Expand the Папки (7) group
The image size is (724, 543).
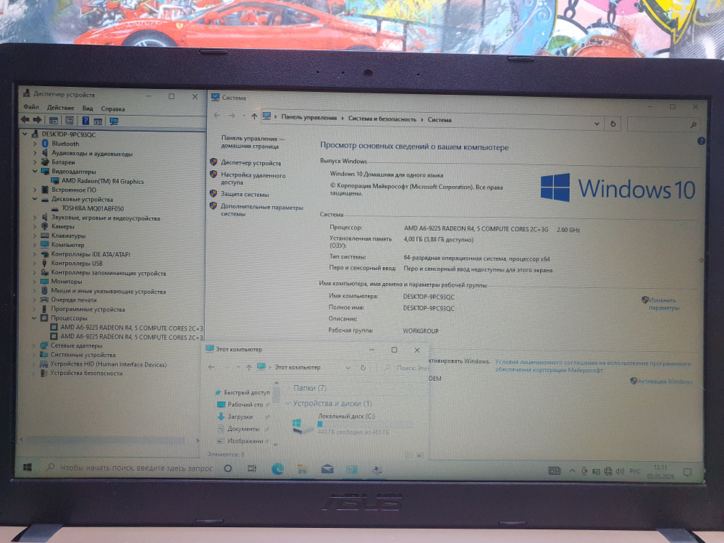pos(288,388)
